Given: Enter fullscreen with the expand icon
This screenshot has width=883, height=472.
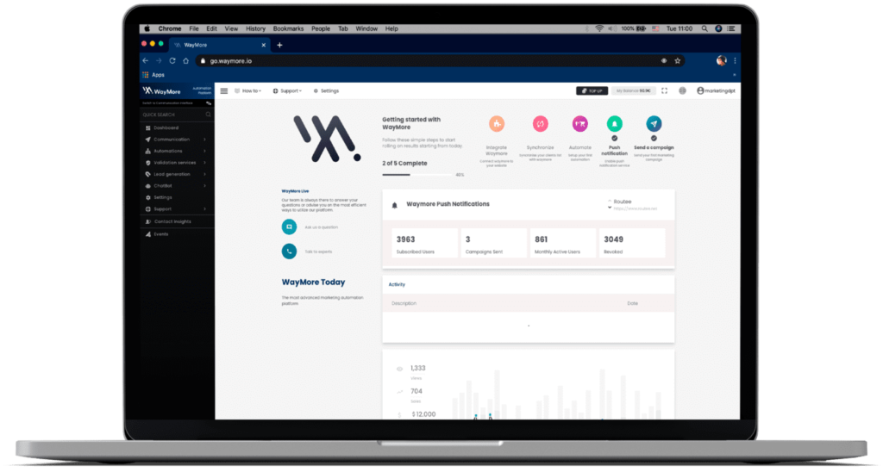Looking at the screenshot, I should [665, 90].
